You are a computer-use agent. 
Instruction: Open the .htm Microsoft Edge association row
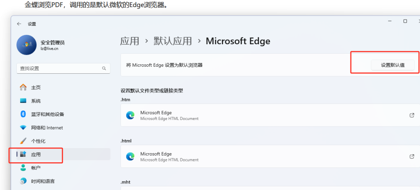(270, 115)
